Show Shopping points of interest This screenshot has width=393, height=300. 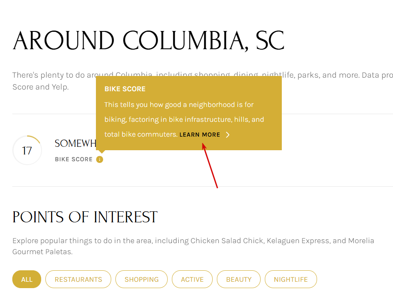pos(141,279)
